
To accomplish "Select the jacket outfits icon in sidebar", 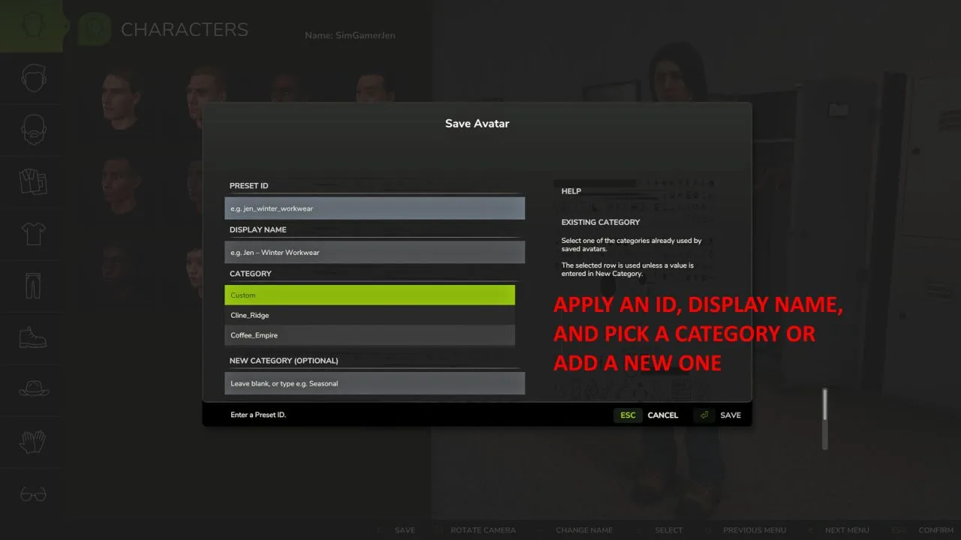I will pyautogui.click(x=33, y=181).
